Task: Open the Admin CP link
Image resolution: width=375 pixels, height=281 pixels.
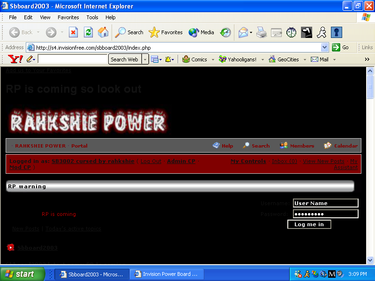Action: point(181,161)
